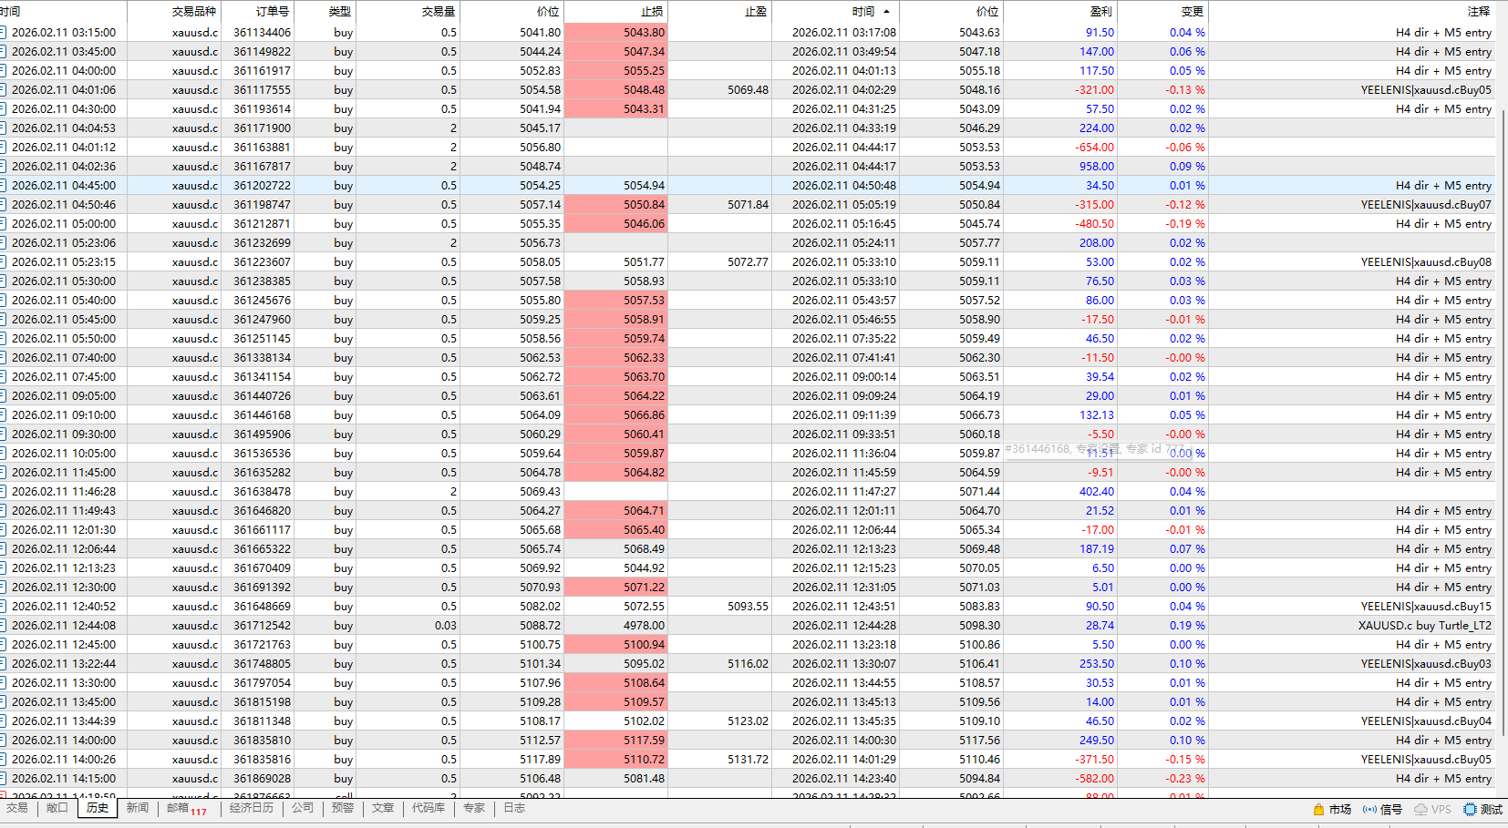This screenshot has height=828, width=1508.
Task: Click comment YEELENIS|xauusd.cBuy15
Action: click(x=1426, y=606)
